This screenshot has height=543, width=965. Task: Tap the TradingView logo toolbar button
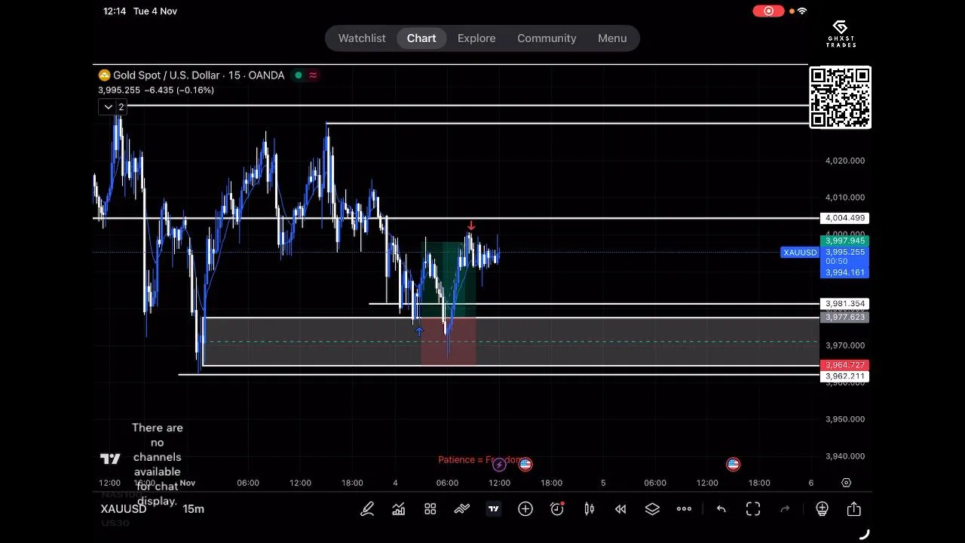click(x=494, y=509)
